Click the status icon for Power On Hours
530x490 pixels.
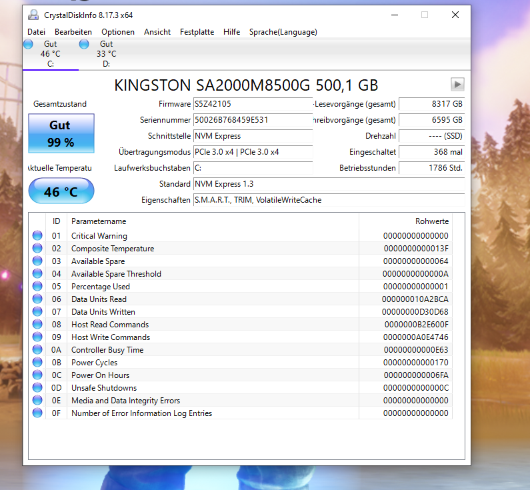[37, 375]
